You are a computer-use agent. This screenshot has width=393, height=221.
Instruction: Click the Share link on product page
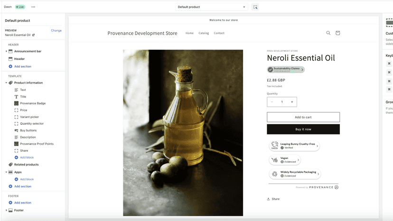coord(273,199)
